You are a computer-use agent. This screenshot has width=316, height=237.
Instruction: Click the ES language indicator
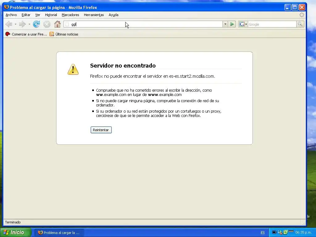263,233
